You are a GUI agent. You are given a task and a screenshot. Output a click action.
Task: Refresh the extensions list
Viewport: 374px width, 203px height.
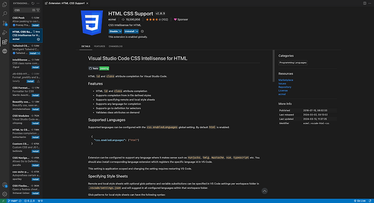[33, 3]
